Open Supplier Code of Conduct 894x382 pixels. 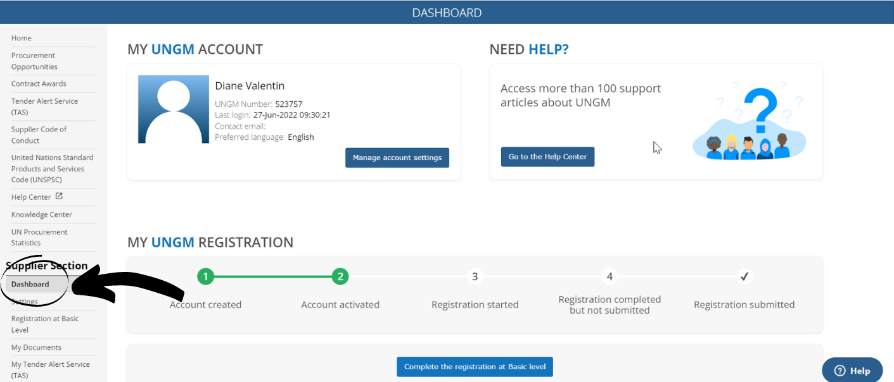tap(39, 135)
